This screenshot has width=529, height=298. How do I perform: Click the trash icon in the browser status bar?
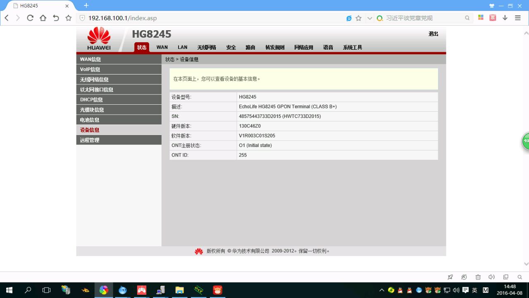tap(478, 277)
